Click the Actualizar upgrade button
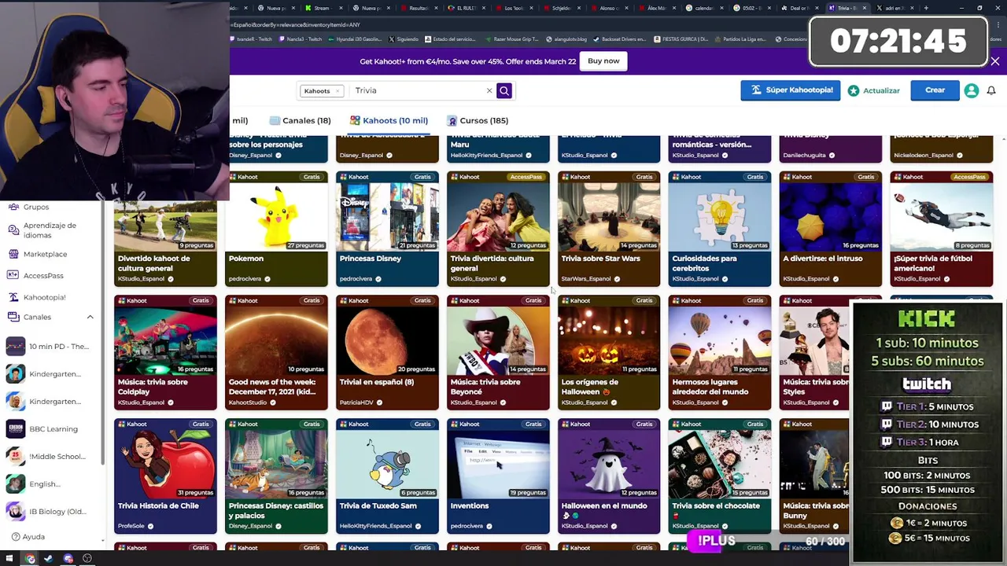The width and height of the screenshot is (1007, 566). pyautogui.click(x=874, y=90)
